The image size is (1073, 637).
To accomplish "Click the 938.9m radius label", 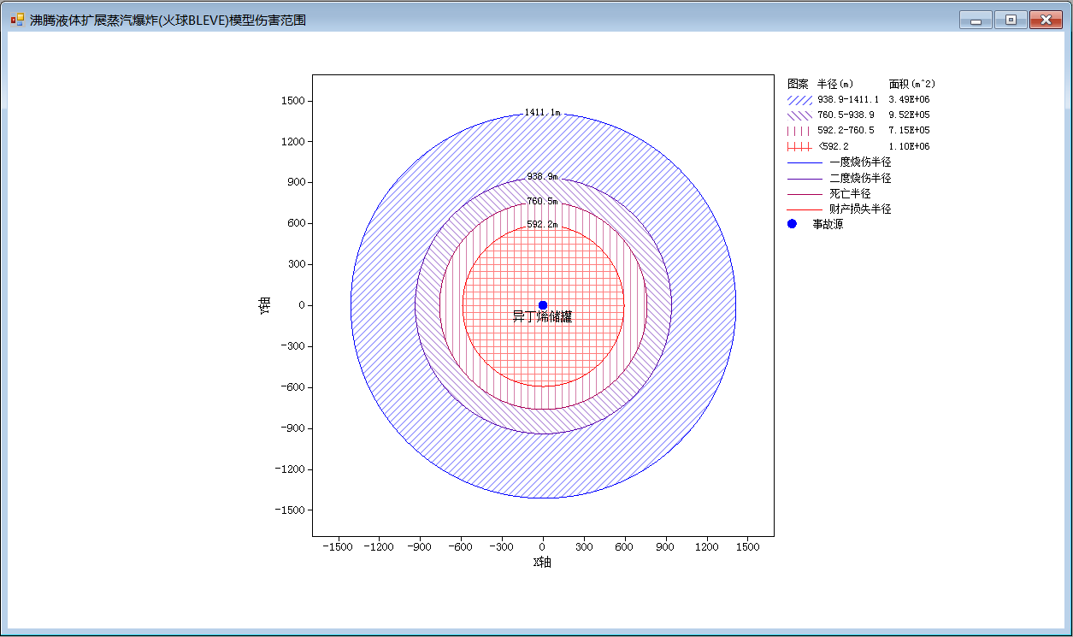I will (542, 177).
